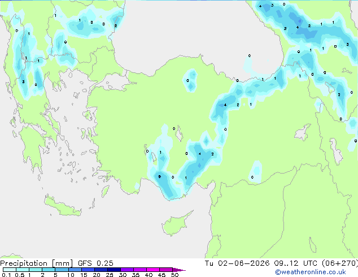Select the 35–40 mm violet legend swatch

[x=139, y=270]
